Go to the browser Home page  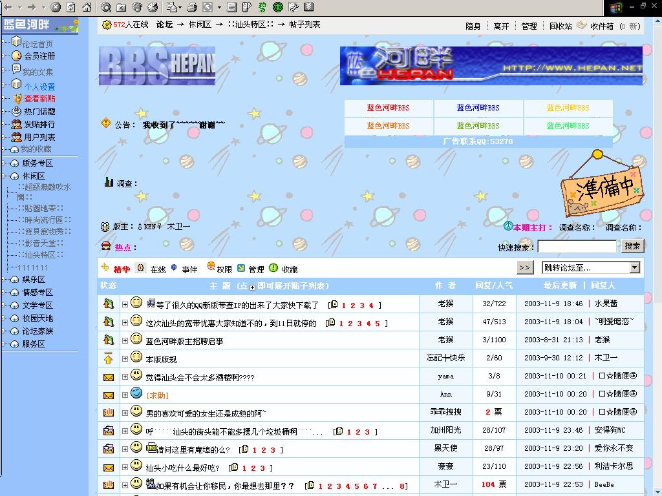pos(87,6)
